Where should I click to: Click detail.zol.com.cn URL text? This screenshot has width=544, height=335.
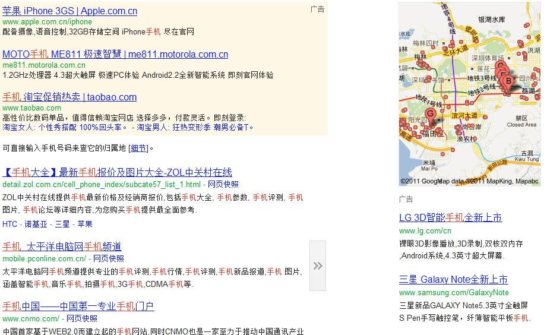(x=102, y=184)
